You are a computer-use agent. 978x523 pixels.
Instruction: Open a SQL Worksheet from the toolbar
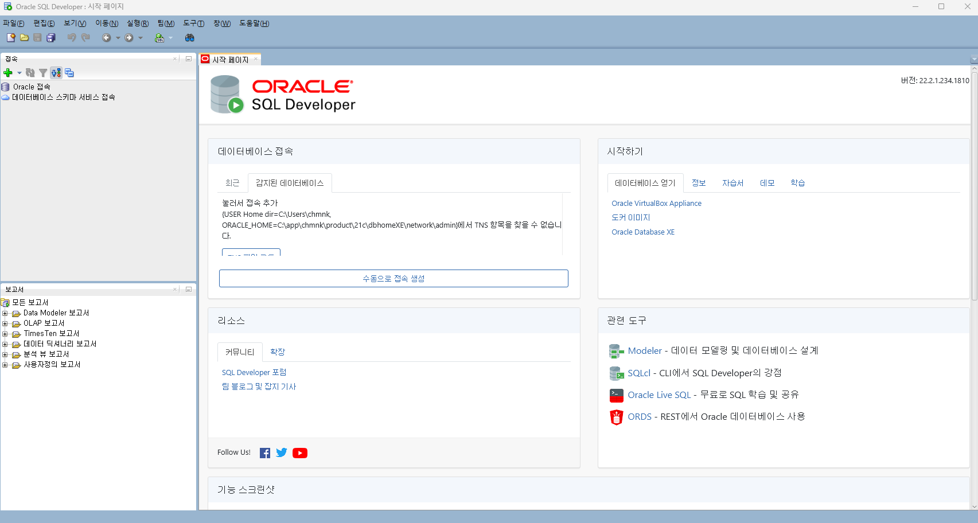coord(159,38)
